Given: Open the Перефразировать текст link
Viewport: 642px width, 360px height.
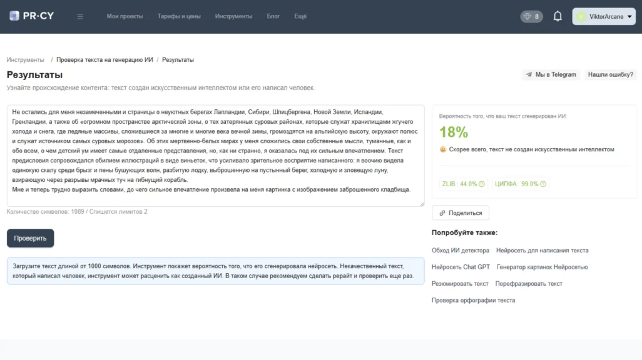Looking at the screenshot, I should pyautogui.click(x=529, y=284).
